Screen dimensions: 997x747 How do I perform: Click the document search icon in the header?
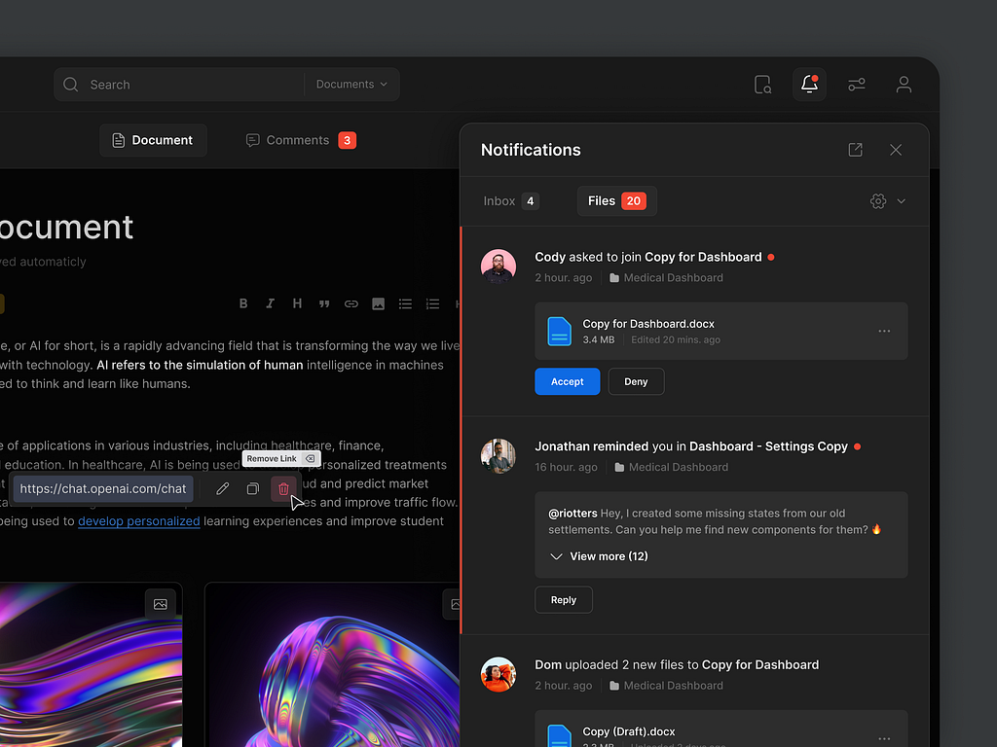point(762,85)
